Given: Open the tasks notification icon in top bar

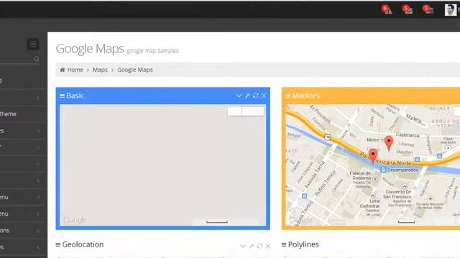Looking at the screenshot, I should (428, 9).
